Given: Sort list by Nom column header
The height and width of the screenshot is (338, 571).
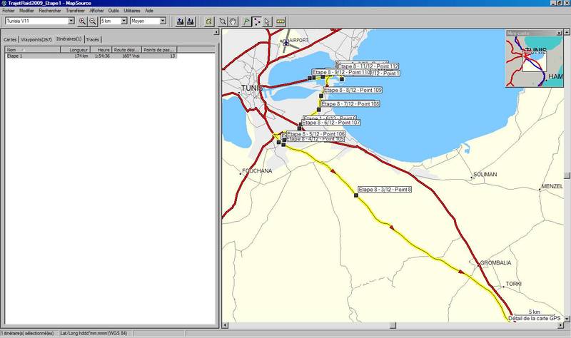Looking at the screenshot, I should tap(32, 50).
